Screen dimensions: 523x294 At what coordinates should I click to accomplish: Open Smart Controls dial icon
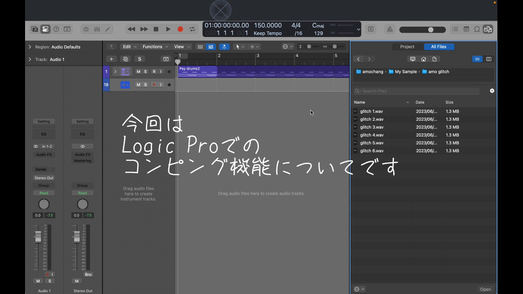pos(86,29)
